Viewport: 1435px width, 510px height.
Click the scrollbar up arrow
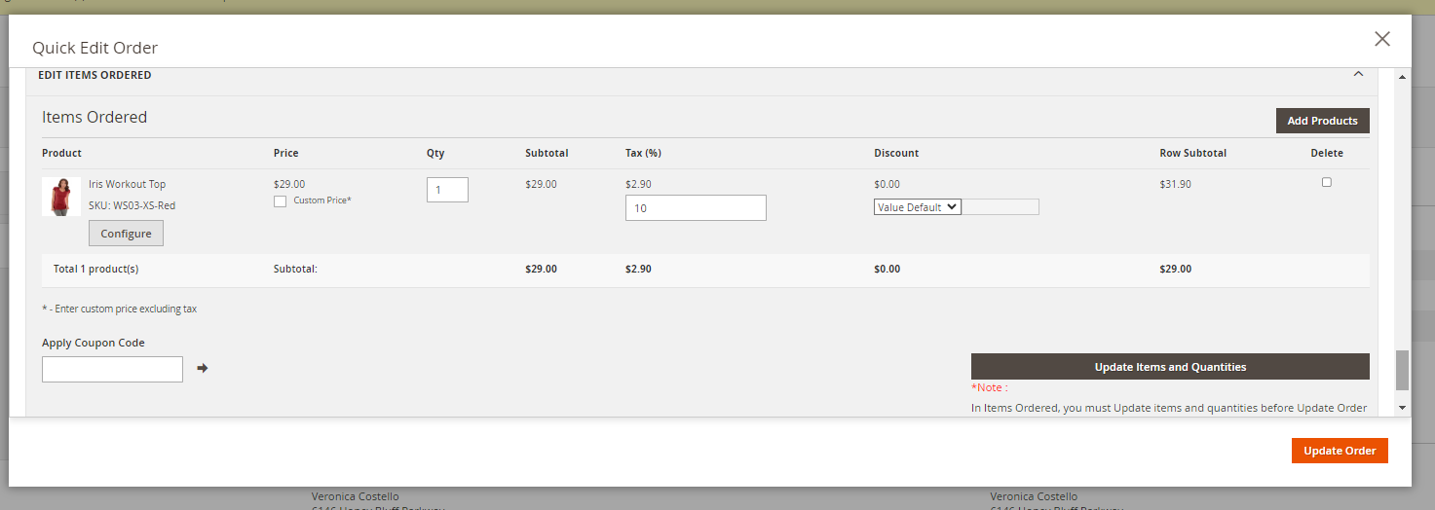pos(1403,77)
